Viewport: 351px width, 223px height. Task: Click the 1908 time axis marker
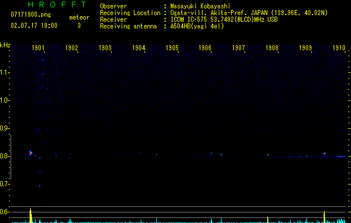272,47
